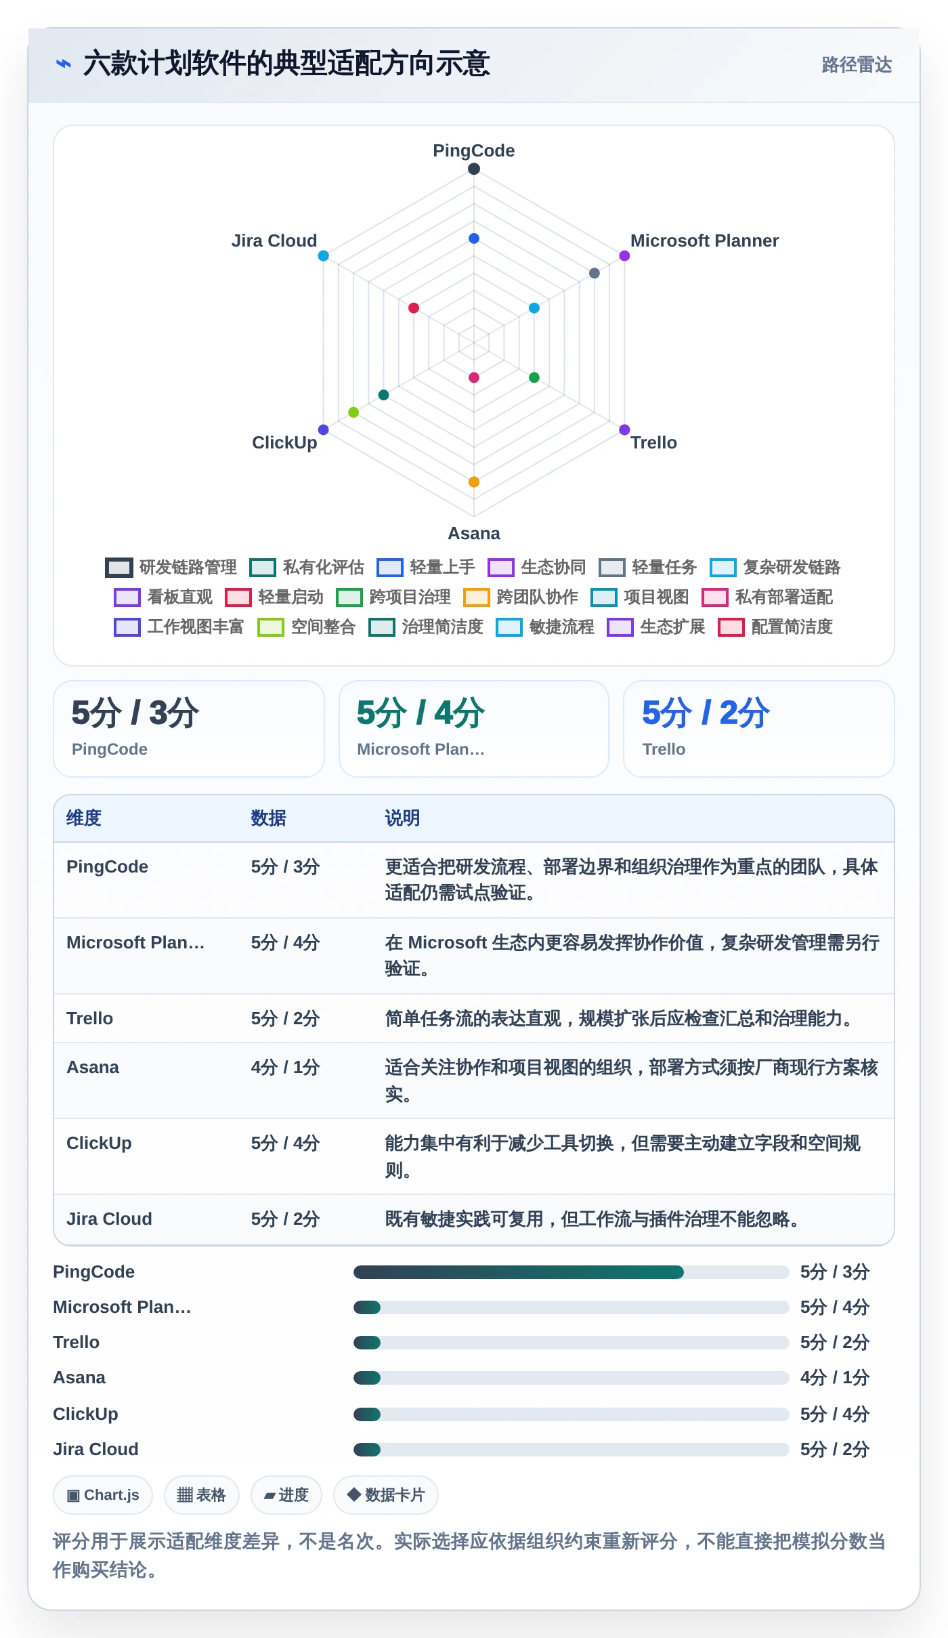Click the 数据 column header
948x1638 pixels.
coord(269,818)
